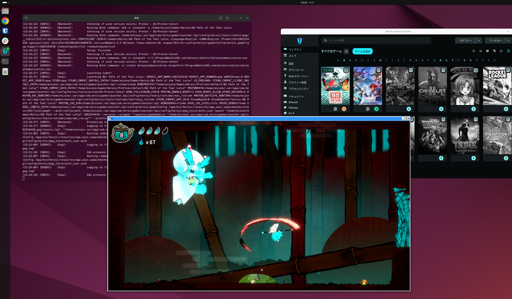512x299 pixels.
Task: Click clock in the top bar
Action: (307, 3)
